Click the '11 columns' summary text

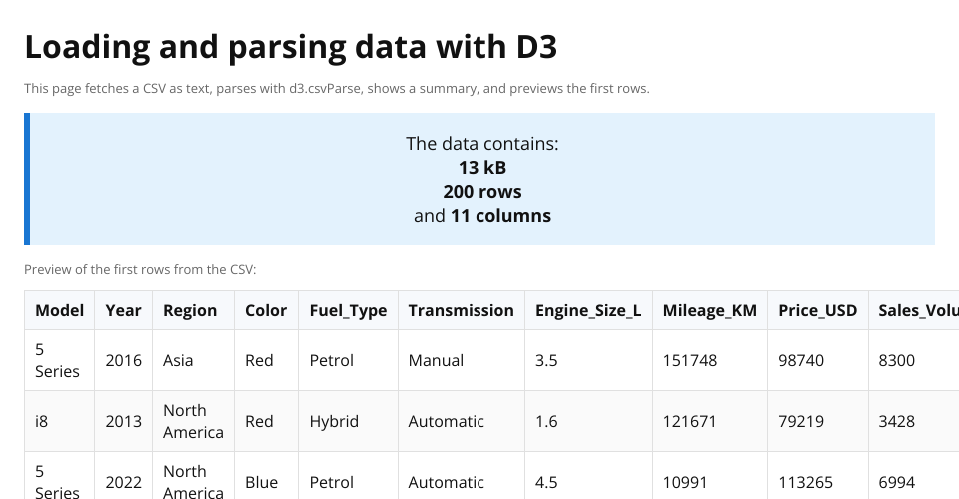(x=500, y=215)
